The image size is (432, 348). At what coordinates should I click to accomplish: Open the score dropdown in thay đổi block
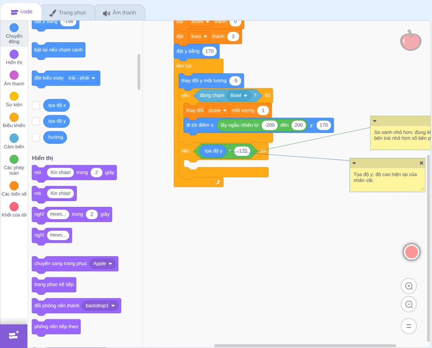point(217,111)
